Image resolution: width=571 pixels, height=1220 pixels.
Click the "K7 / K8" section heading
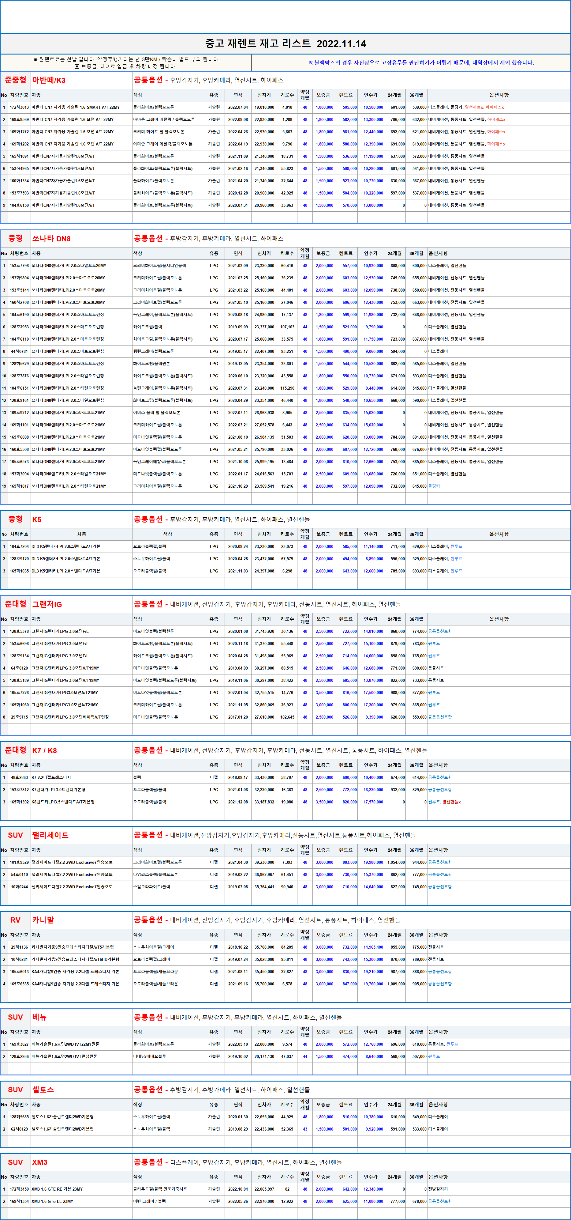tap(44, 751)
